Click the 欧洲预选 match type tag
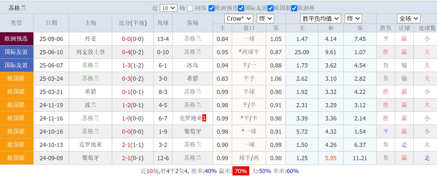 click(16, 39)
